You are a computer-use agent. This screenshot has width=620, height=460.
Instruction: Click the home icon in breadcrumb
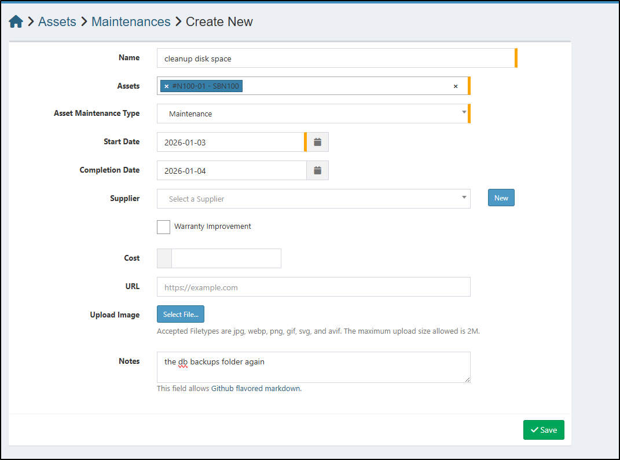click(x=16, y=22)
